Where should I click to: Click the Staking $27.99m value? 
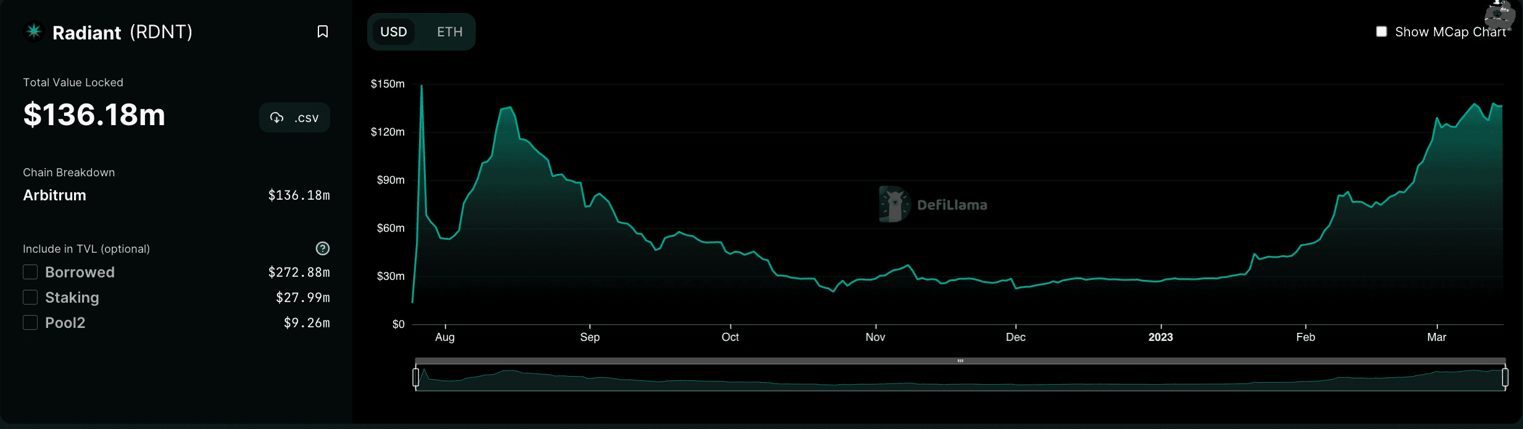(302, 297)
